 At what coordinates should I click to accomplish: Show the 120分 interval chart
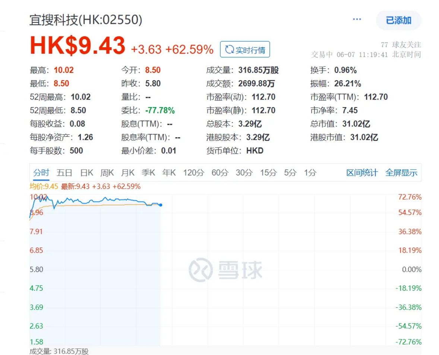point(194,173)
